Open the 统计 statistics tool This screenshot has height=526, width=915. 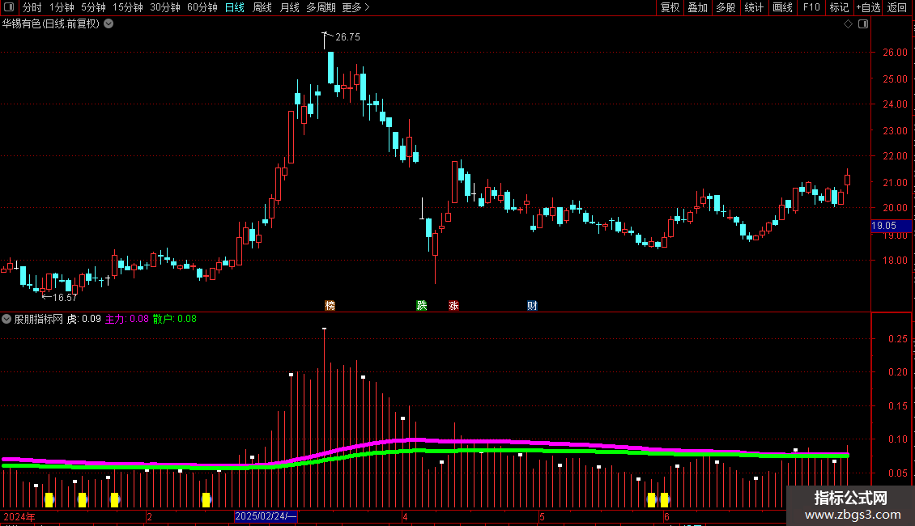(754, 7)
